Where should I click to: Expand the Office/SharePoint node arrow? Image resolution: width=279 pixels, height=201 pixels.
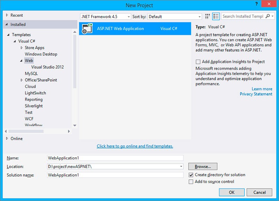click(x=22, y=80)
